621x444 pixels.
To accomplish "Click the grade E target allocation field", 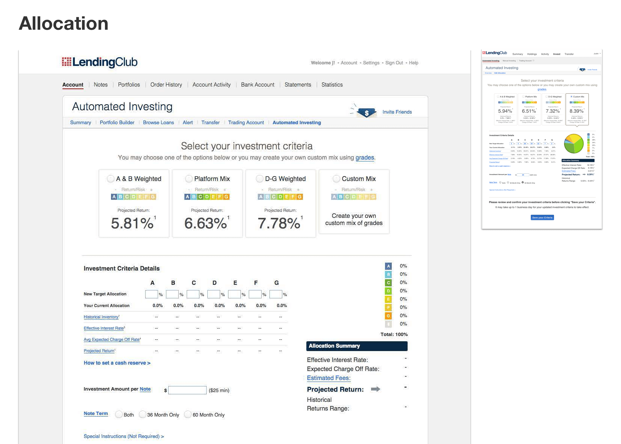I will pos(234,294).
